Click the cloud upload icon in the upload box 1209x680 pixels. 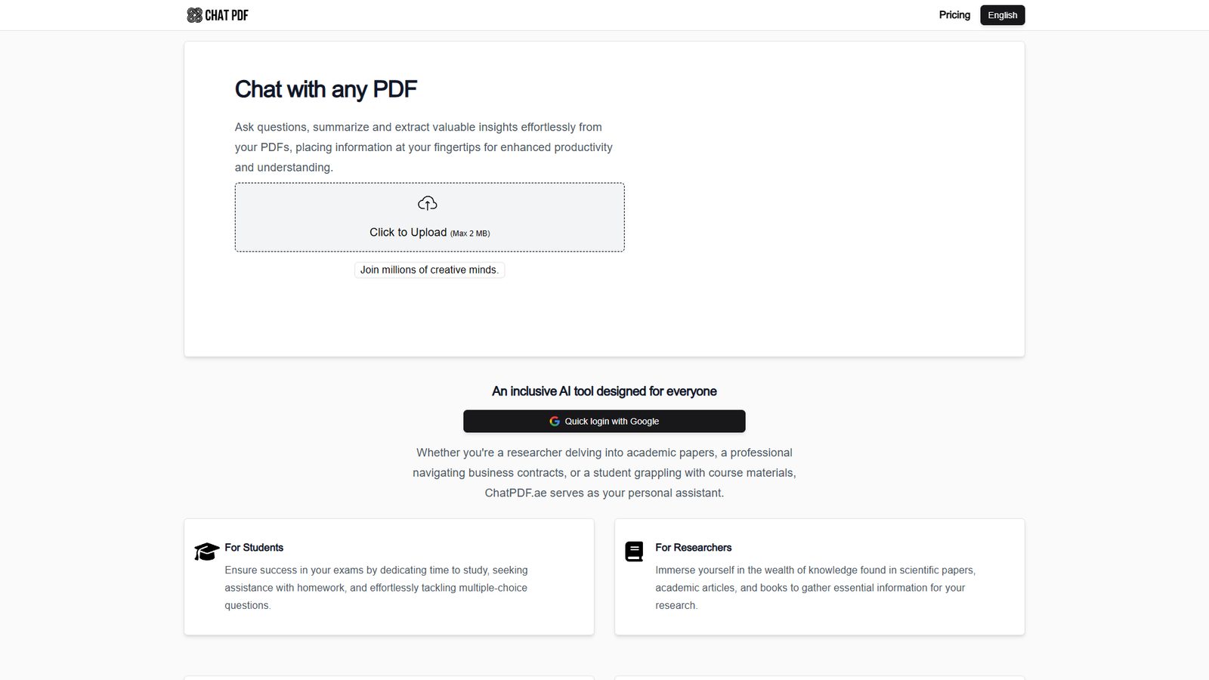(428, 202)
